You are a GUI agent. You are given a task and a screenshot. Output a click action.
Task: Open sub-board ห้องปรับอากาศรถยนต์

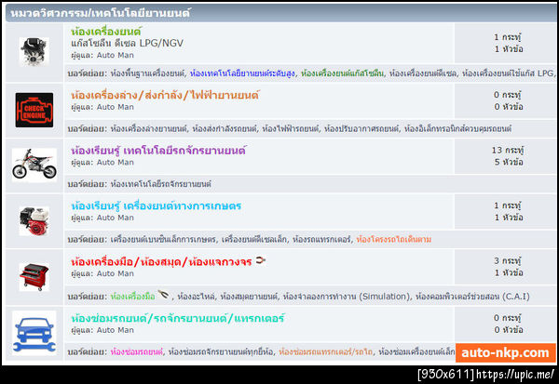[361, 128]
